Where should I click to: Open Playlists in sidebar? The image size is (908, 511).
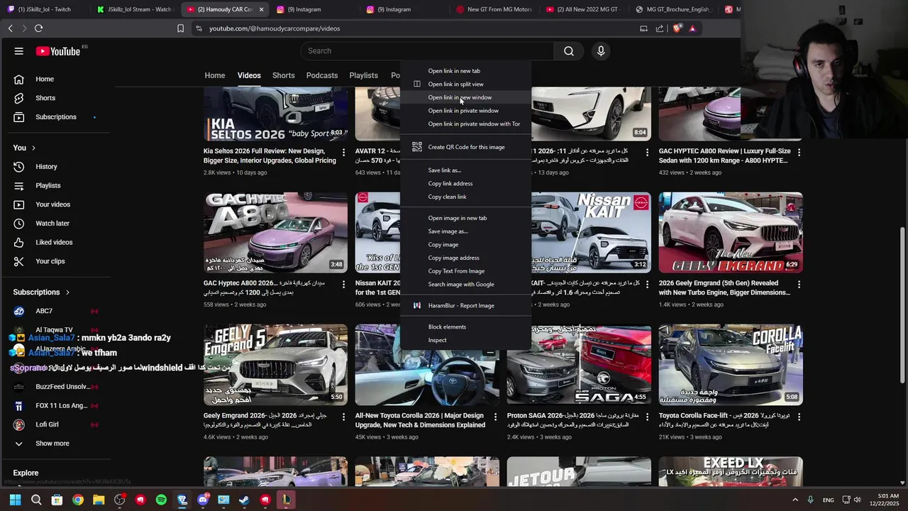(x=48, y=186)
